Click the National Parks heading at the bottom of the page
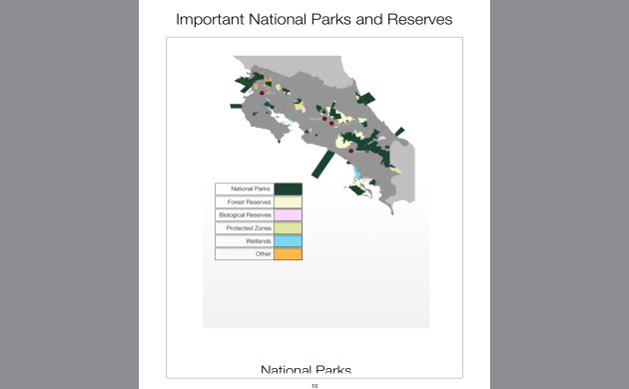The height and width of the screenshot is (389, 629). (307, 369)
